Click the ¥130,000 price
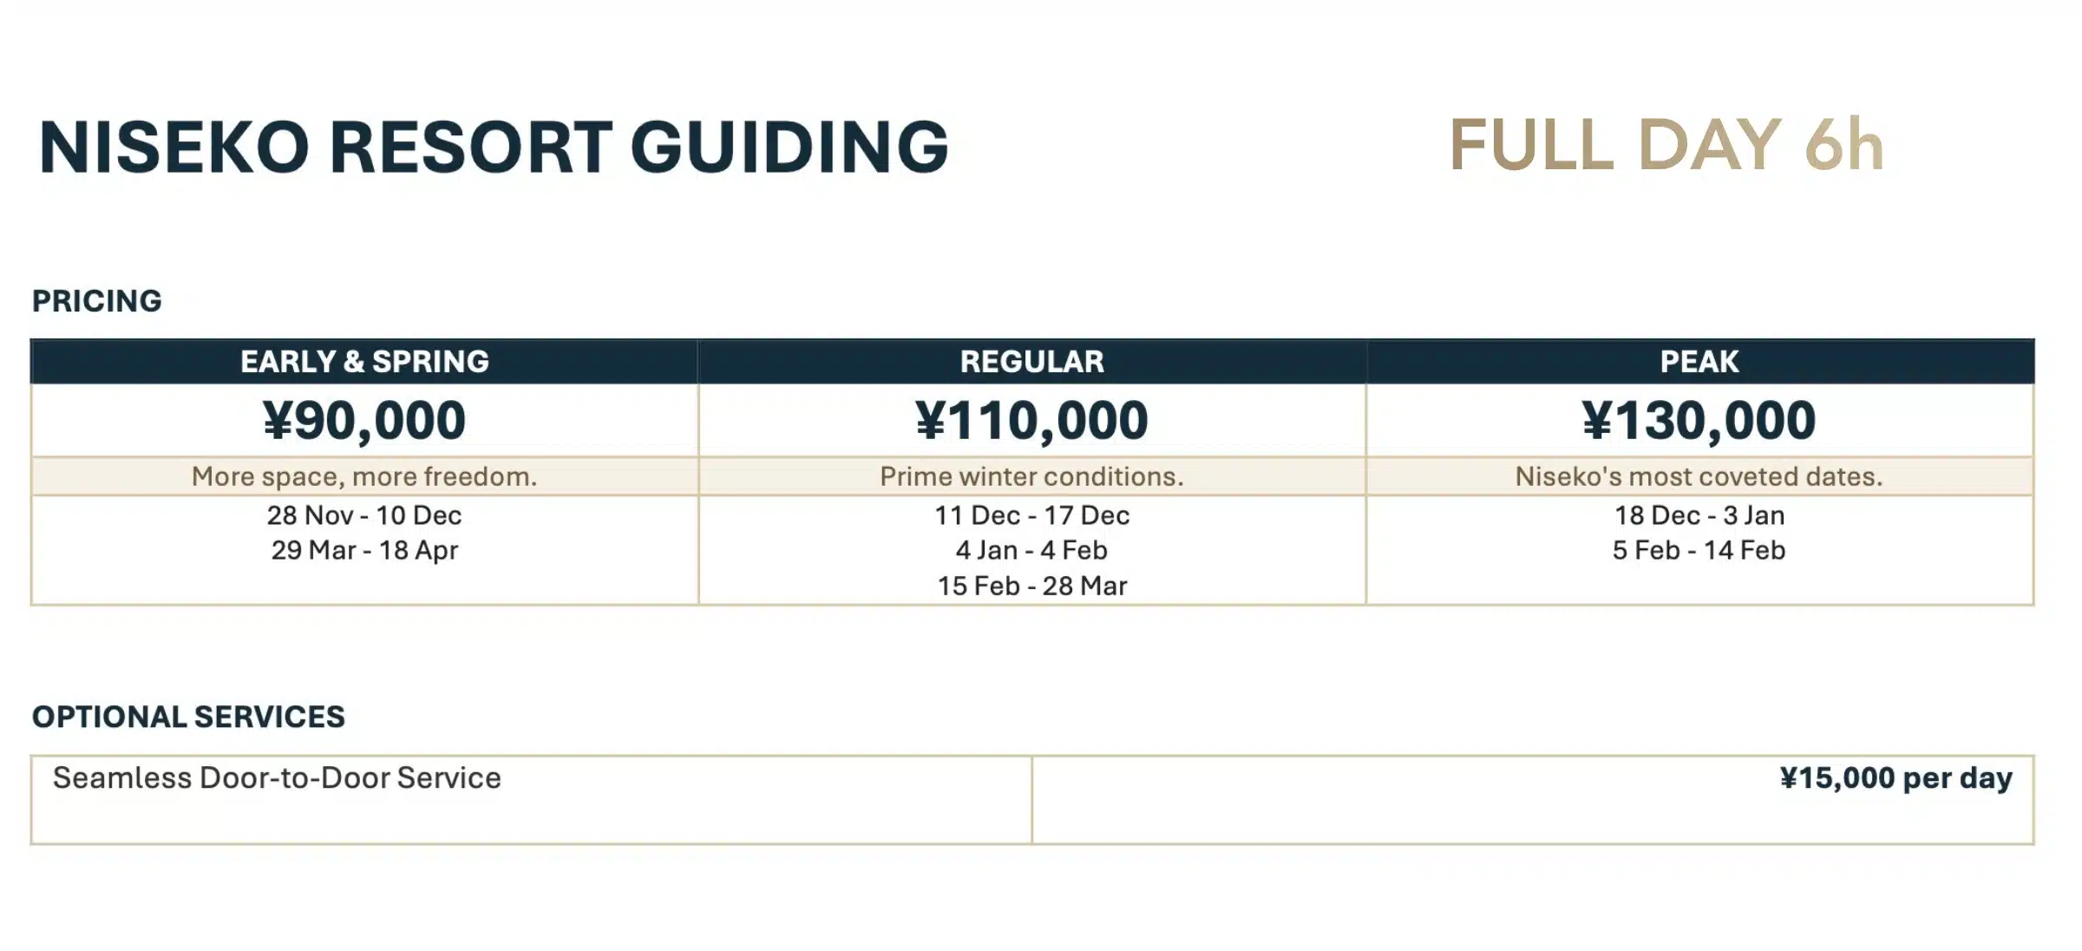Screen dimensions: 2082x951 click(1699, 421)
